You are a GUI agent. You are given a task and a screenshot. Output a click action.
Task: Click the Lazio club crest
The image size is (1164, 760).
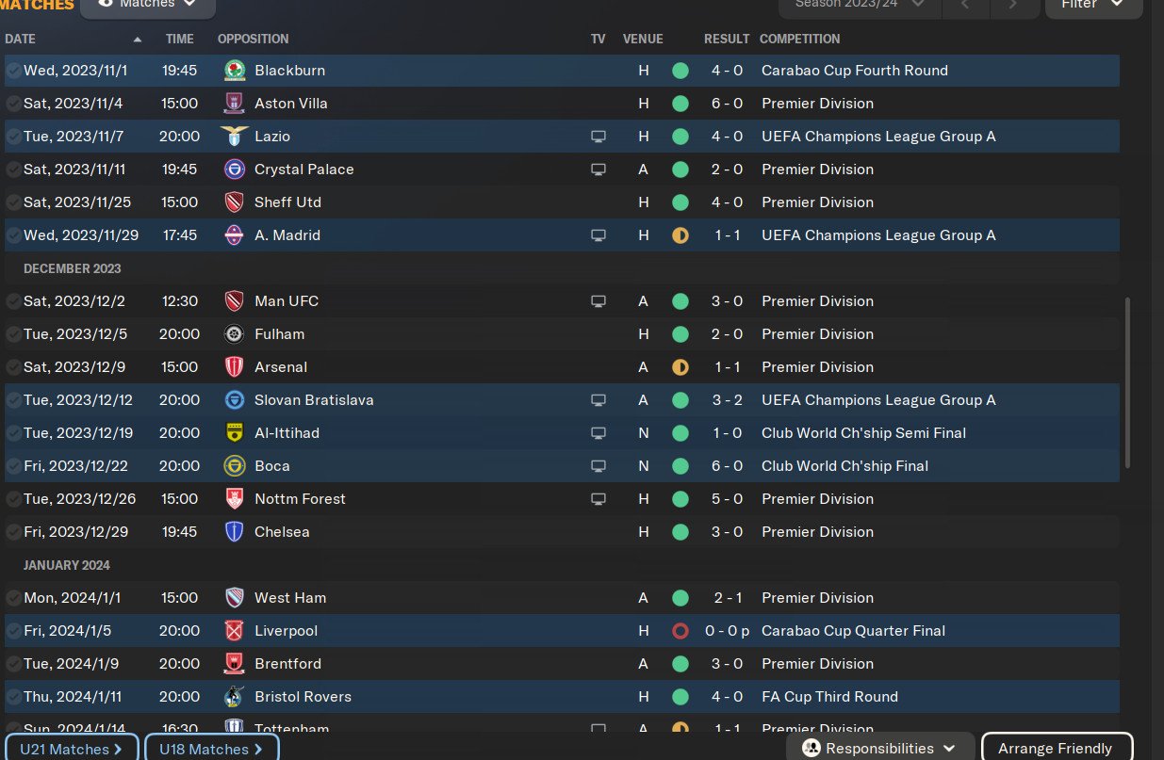(x=235, y=137)
